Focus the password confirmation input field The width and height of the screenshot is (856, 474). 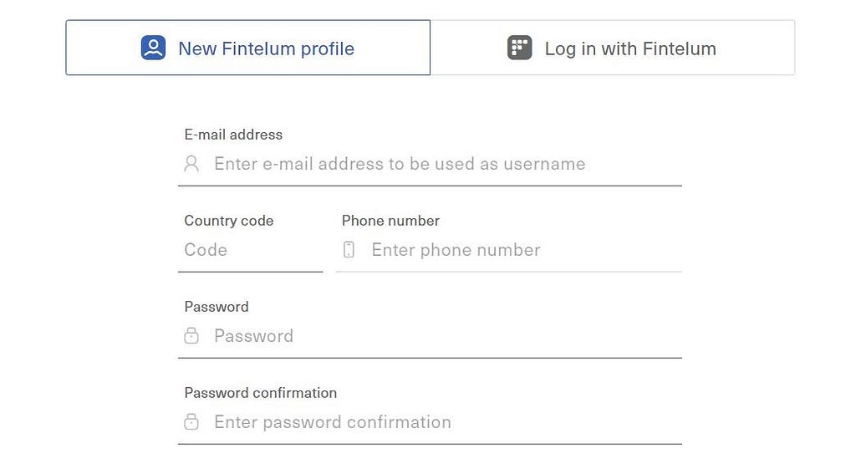click(443, 422)
